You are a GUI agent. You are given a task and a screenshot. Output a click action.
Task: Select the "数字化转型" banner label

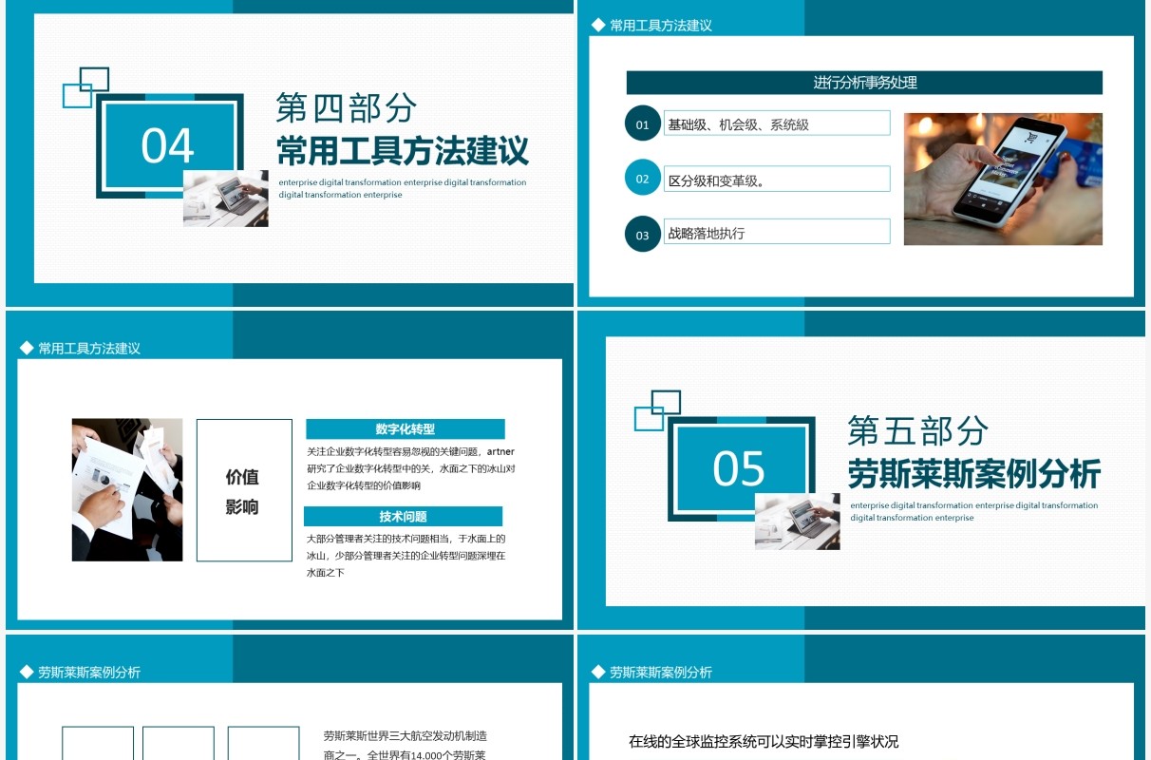coord(406,429)
